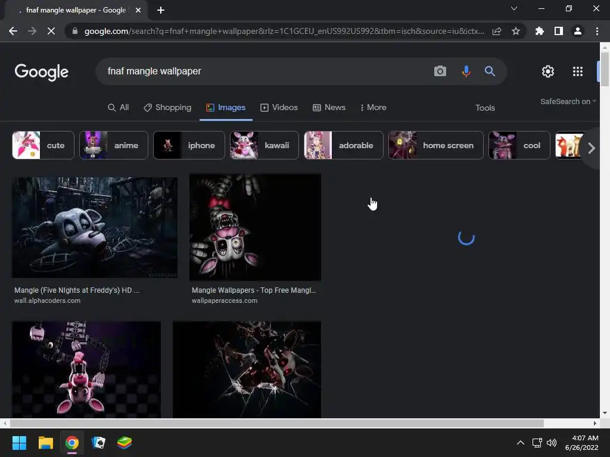Filter results by adorable chip
Image resolution: width=610 pixels, height=457 pixels.
(344, 145)
